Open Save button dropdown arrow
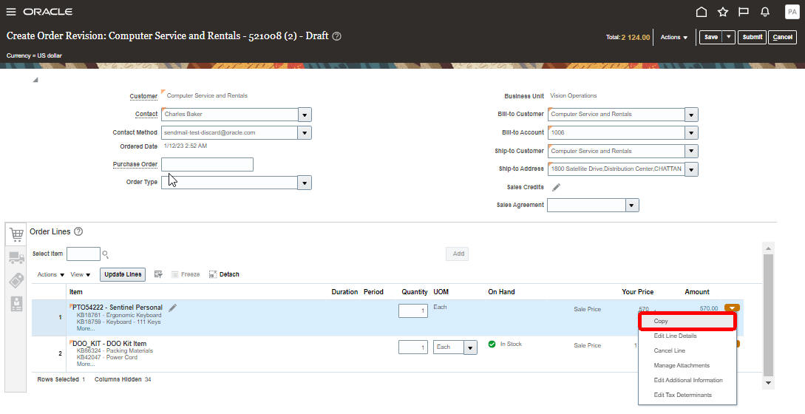Screen dimensions: 805x414 point(729,37)
